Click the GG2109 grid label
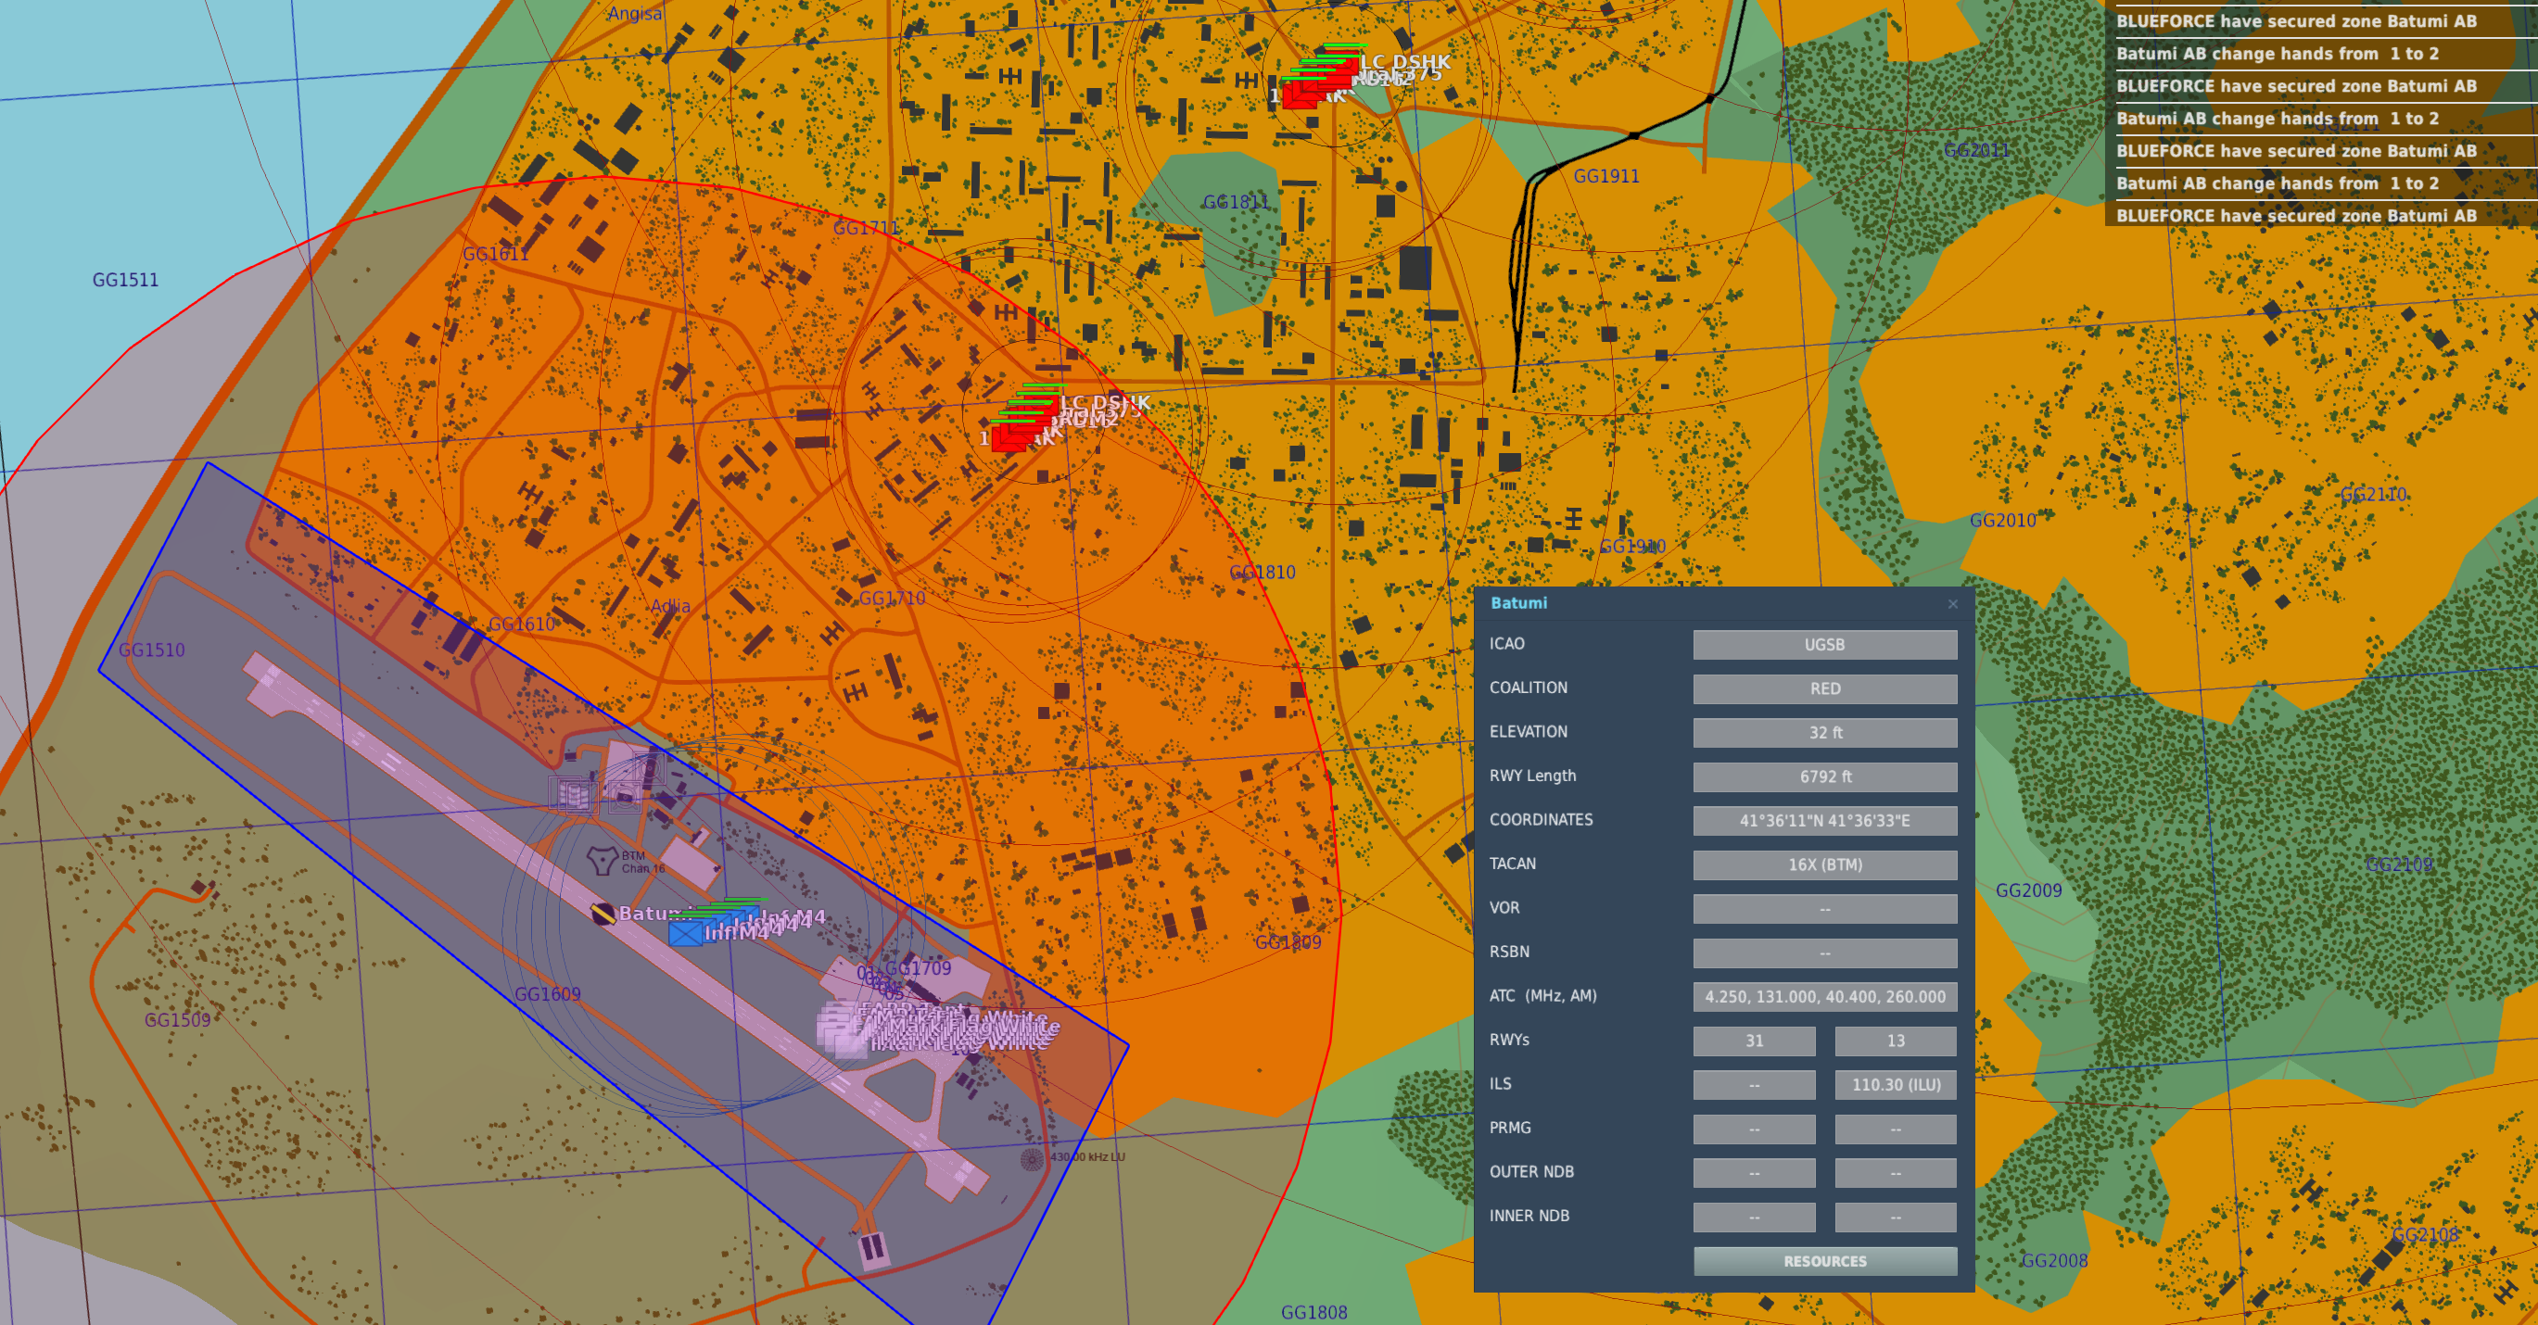 pyautogui.click(x=2399, y=864)
